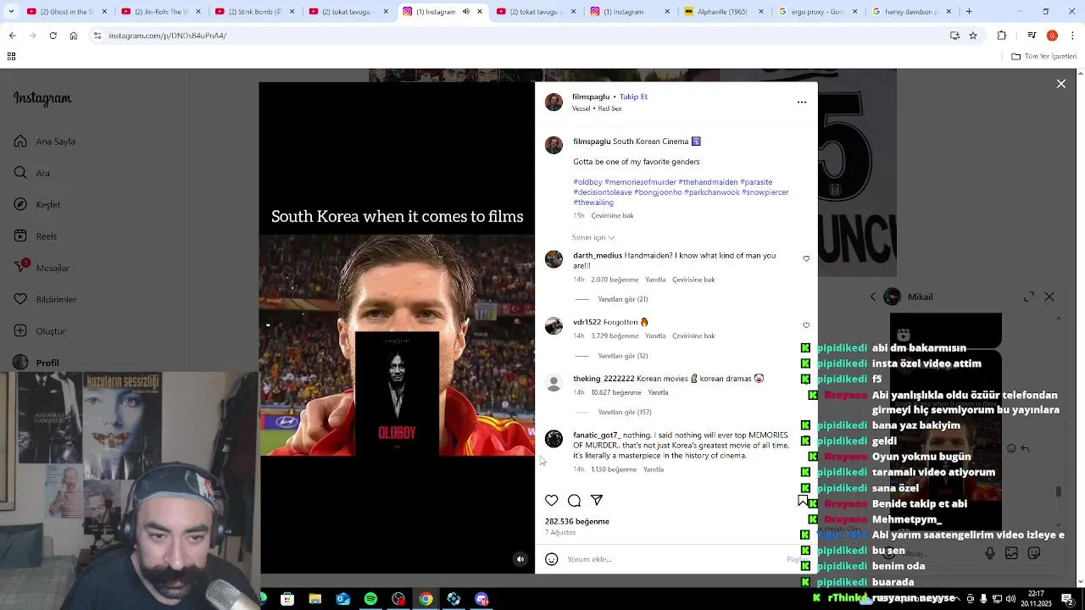Click the reel video with Oldboy poster

coord(397,328)
